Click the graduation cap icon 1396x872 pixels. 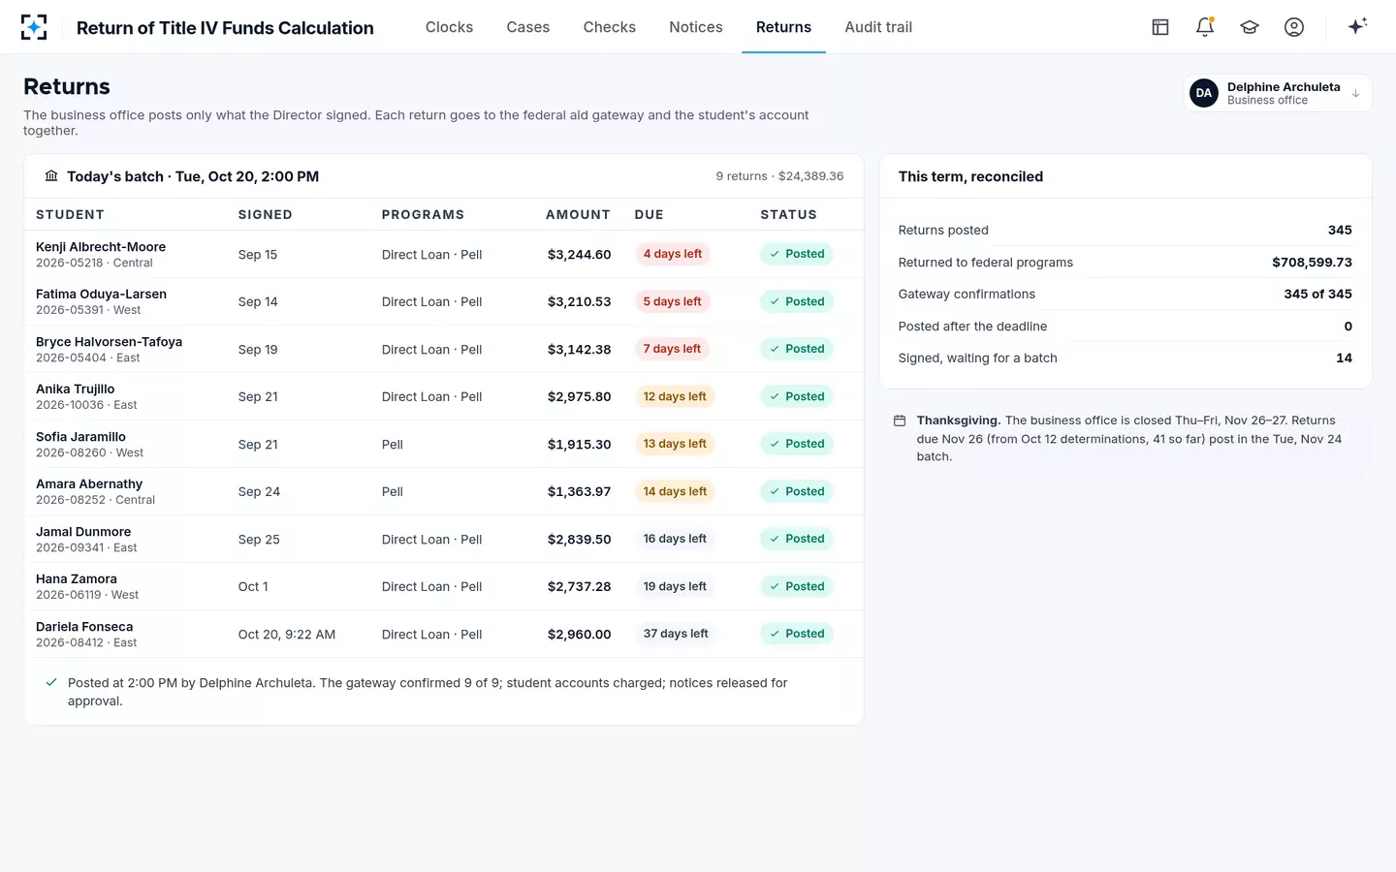coord(1250,27)
